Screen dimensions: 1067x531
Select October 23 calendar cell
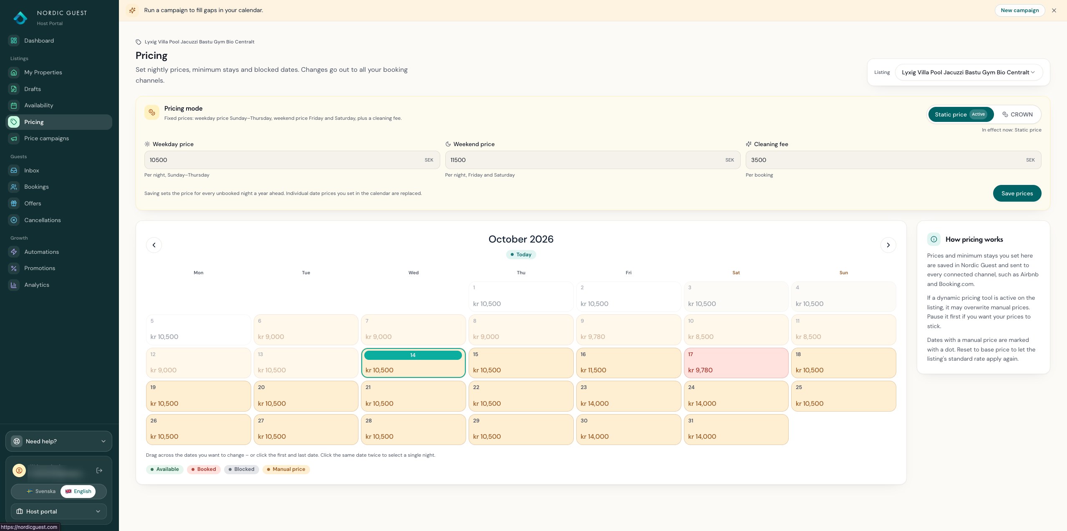click(x=628, y=396)
